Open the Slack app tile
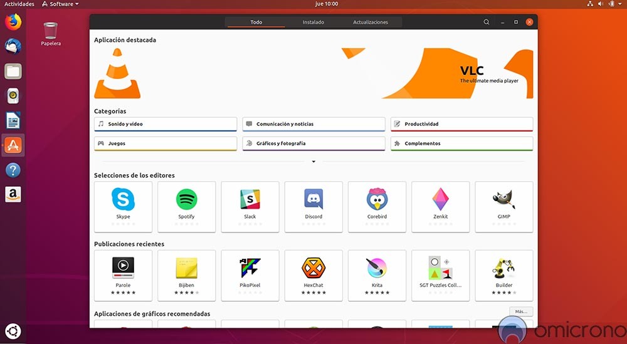 250,207
